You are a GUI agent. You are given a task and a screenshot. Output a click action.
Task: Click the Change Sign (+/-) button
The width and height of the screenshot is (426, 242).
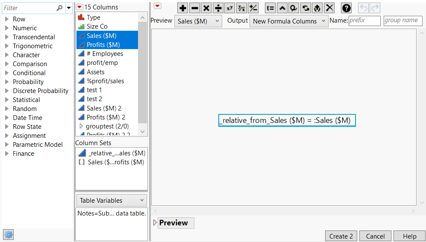point(253,8)
